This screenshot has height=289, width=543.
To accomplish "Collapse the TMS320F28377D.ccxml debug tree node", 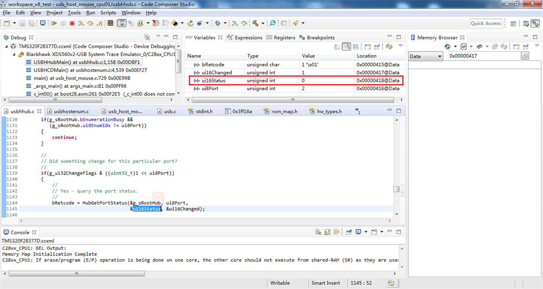I will 7,46.
